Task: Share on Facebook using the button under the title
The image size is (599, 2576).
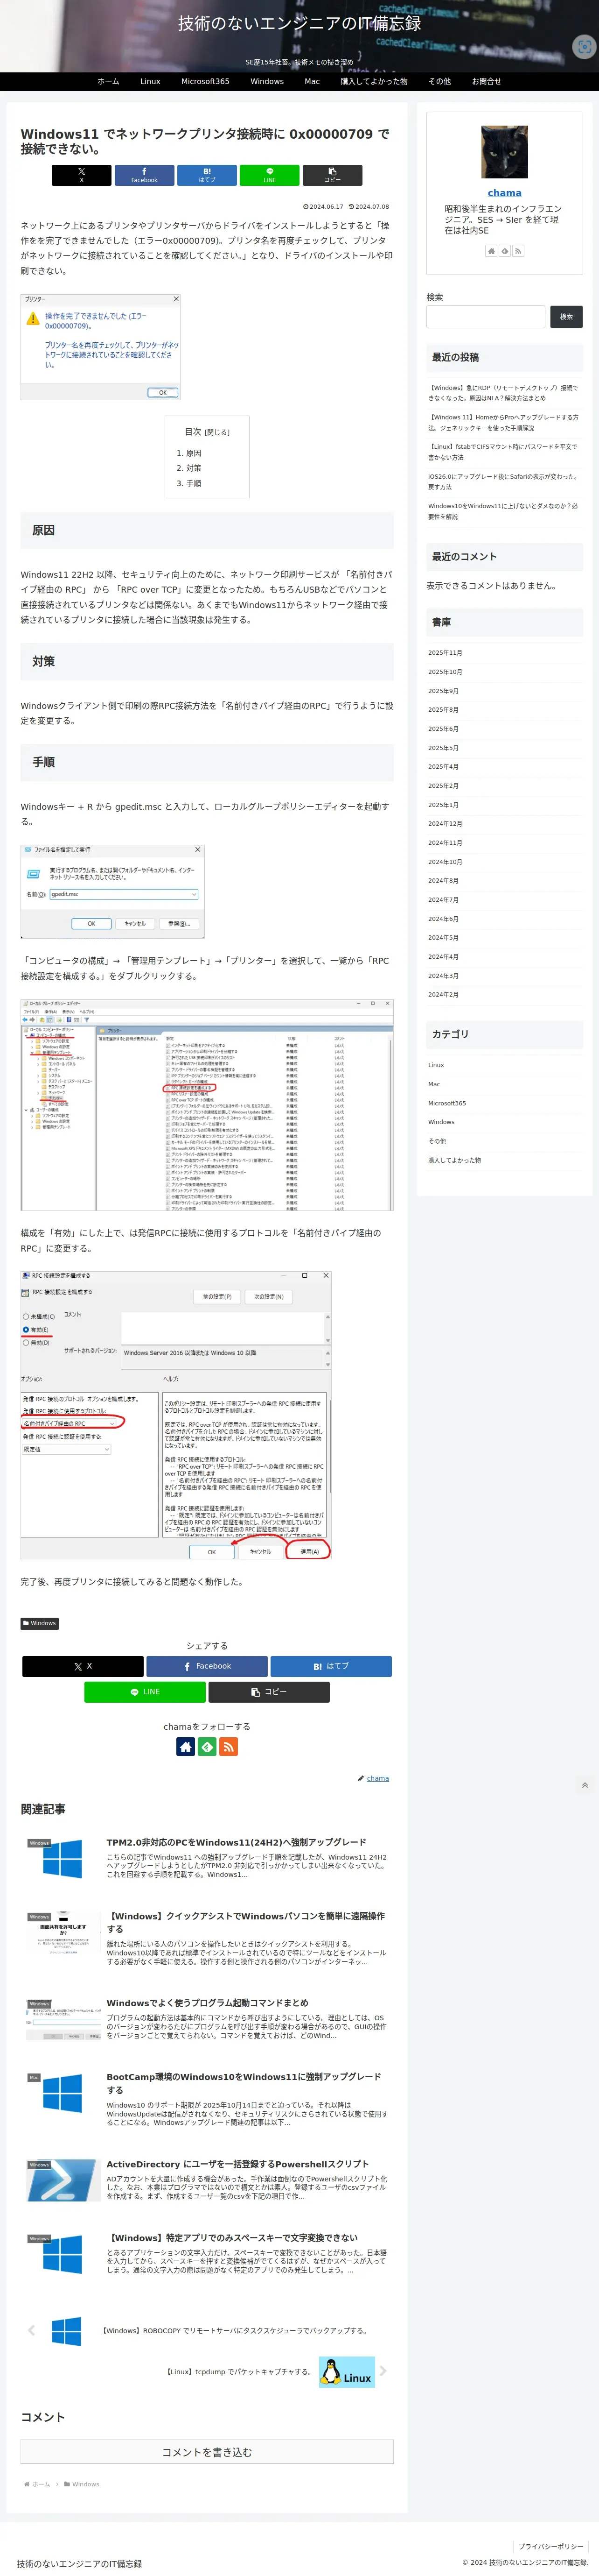Action: pos(144,175)
